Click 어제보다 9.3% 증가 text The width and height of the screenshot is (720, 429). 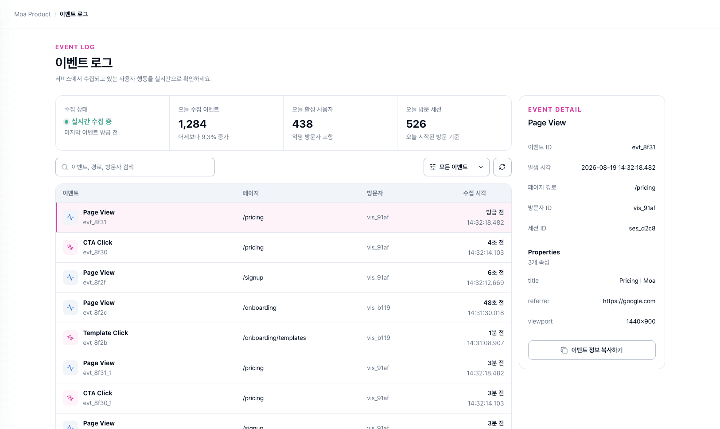pos(203,137)
